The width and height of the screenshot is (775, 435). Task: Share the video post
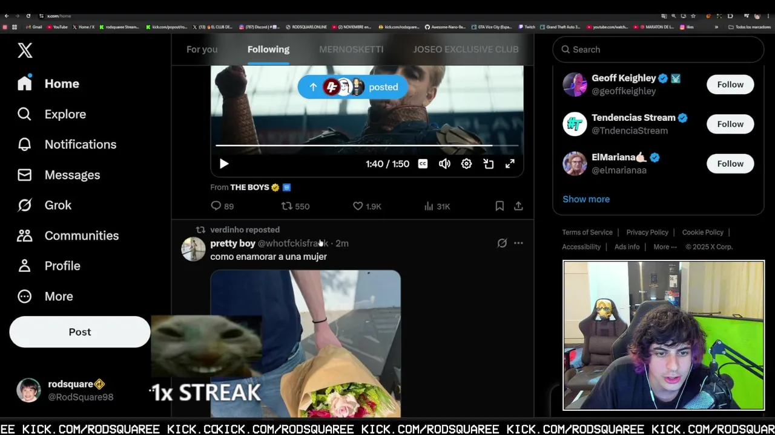pyautogui.click(x=518, y=206)
